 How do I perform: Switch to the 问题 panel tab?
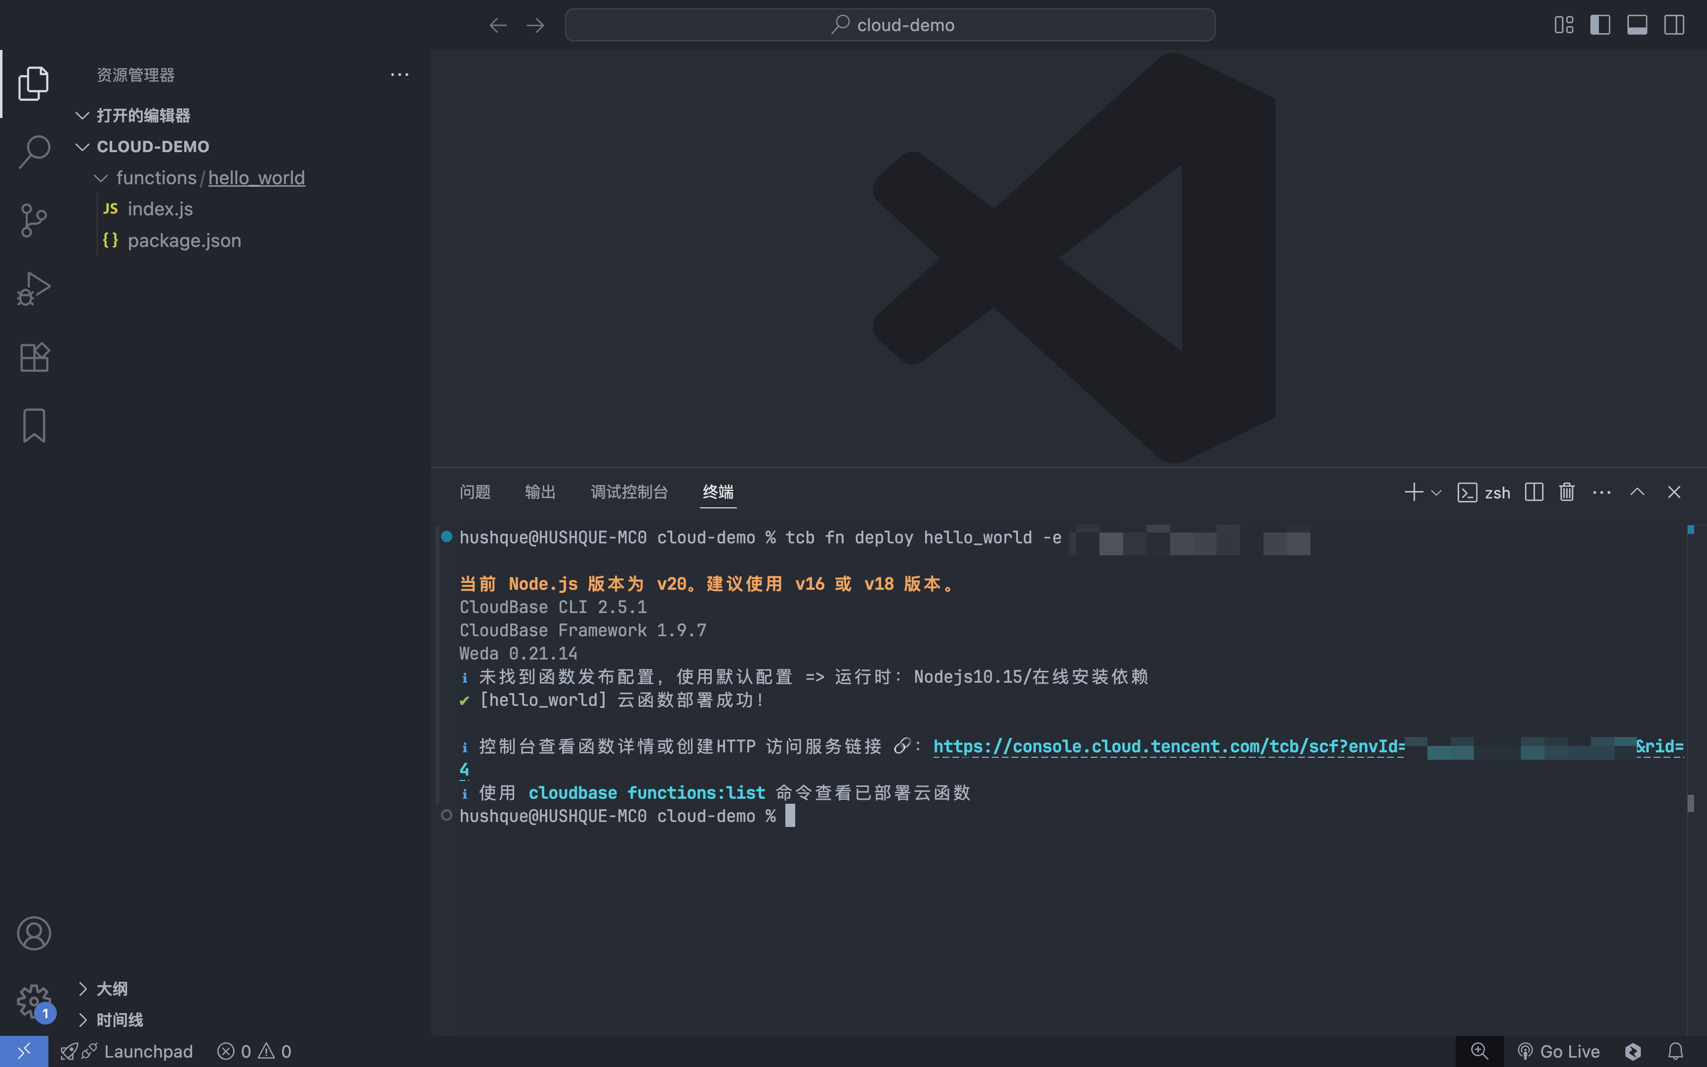point(475,492)
